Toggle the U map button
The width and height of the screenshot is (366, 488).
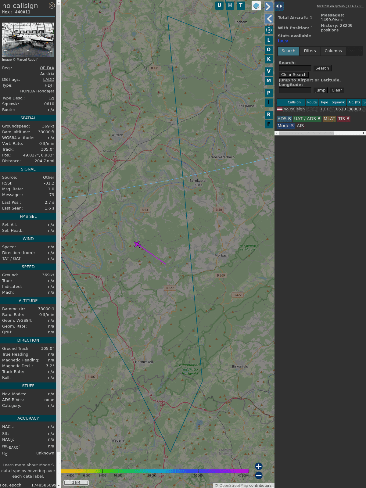[219, 5]
